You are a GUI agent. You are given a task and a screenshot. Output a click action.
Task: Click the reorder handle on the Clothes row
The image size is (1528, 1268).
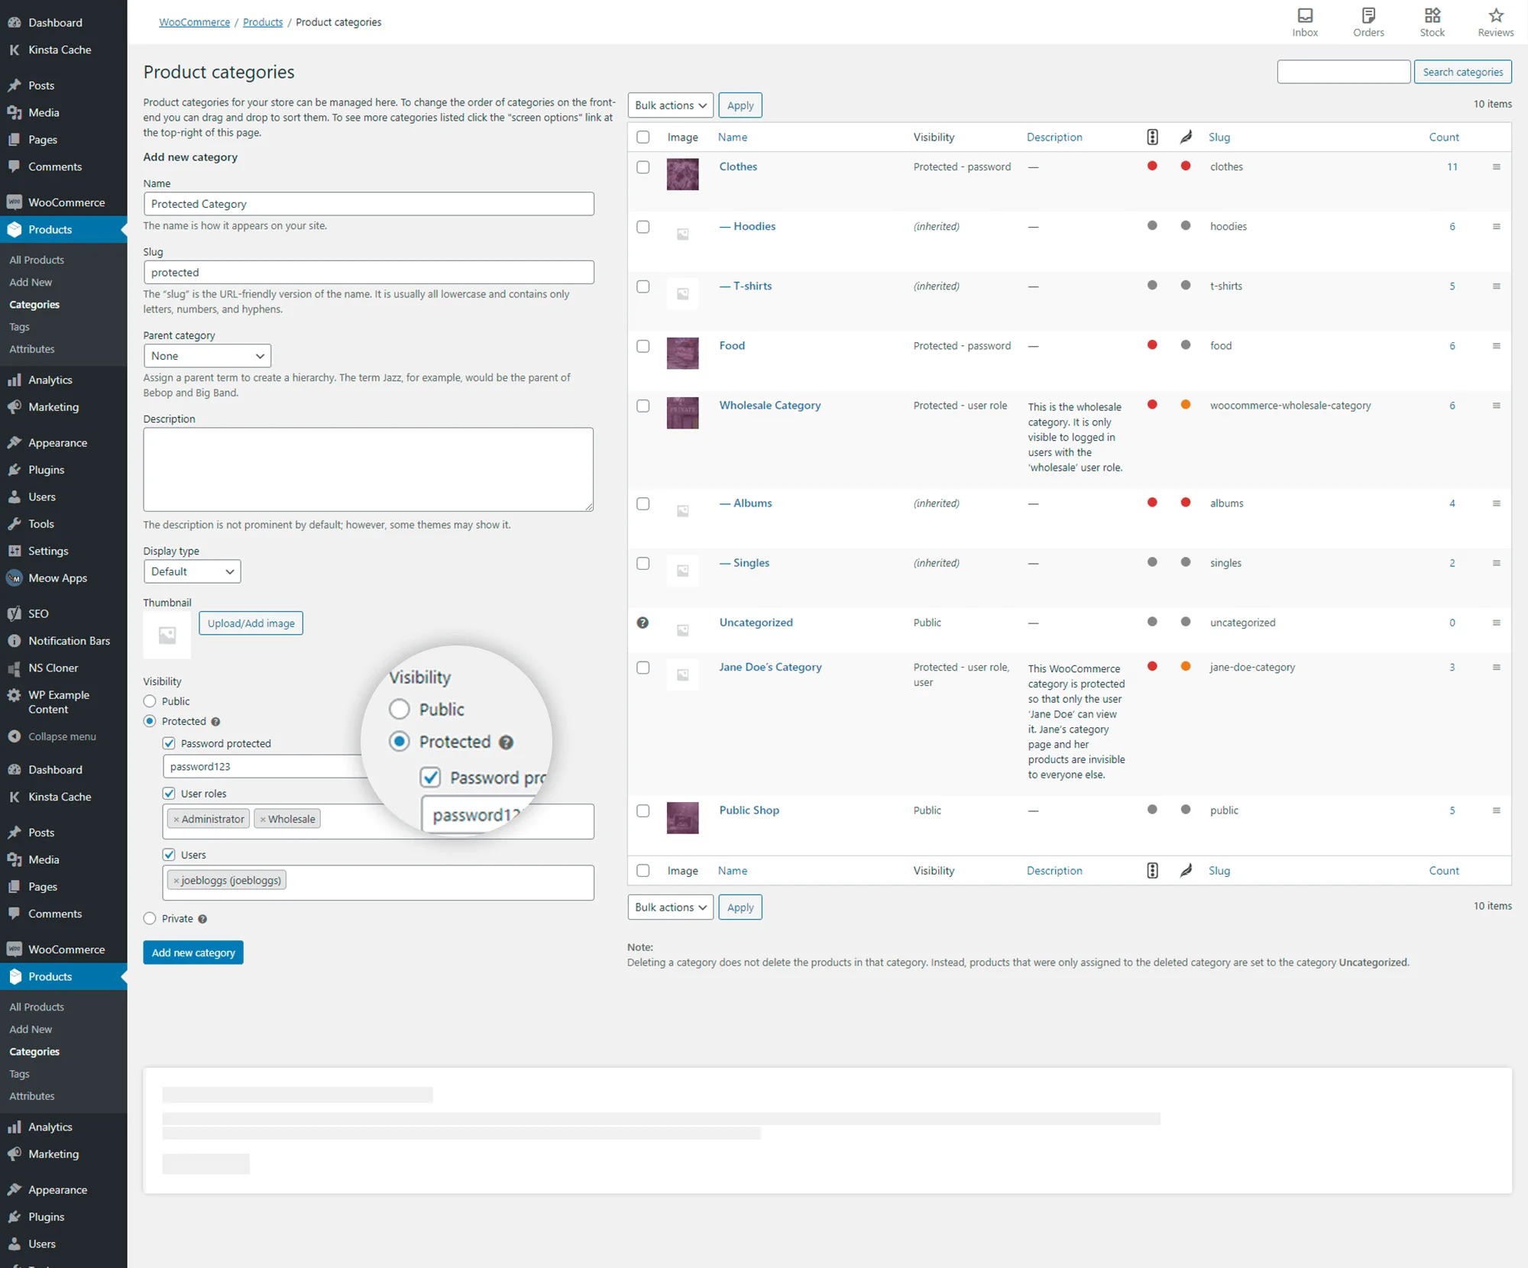pyautogui.click(x=1497, y=167)
